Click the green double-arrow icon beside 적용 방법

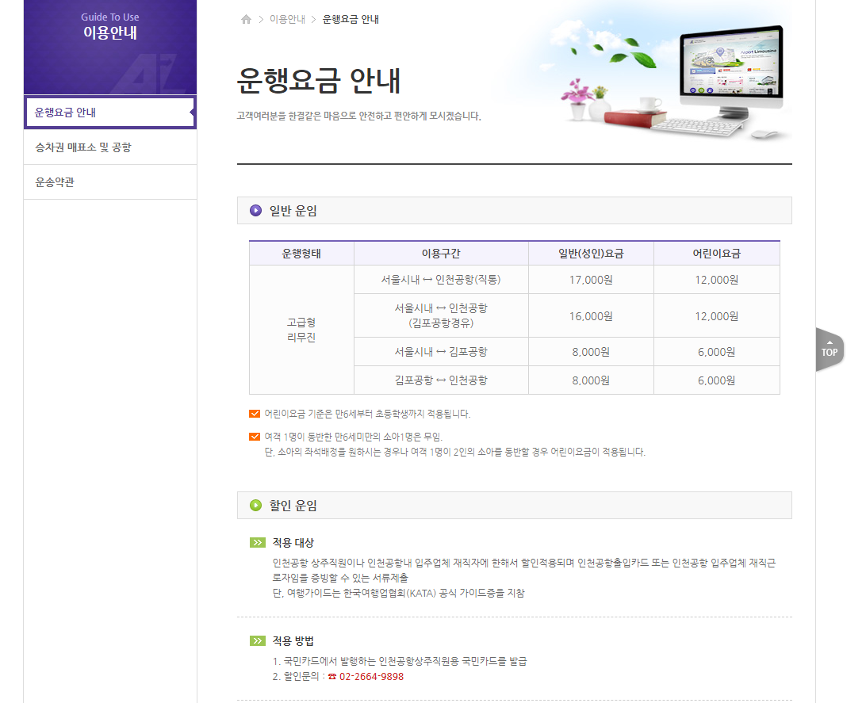[x=258, y=642]
